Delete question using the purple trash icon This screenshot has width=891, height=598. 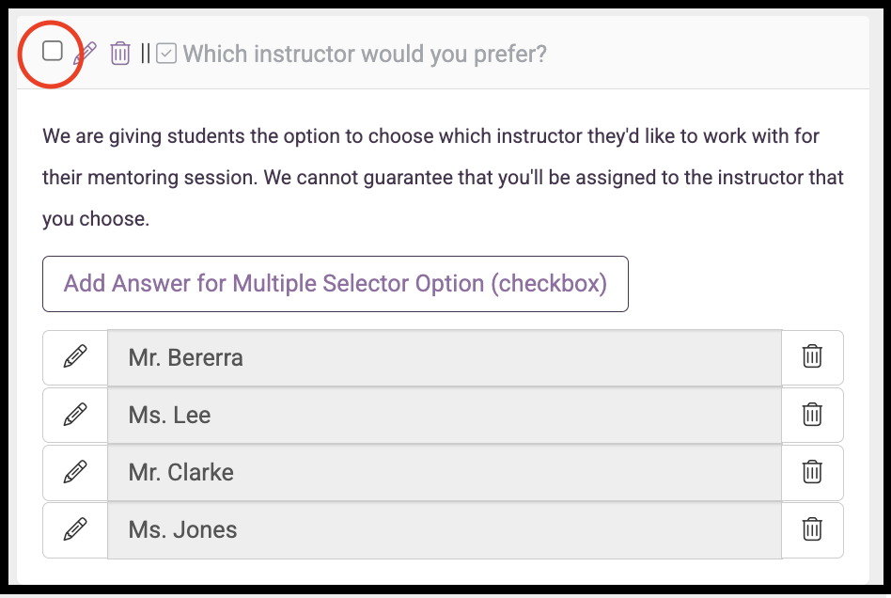click(120, 54)
